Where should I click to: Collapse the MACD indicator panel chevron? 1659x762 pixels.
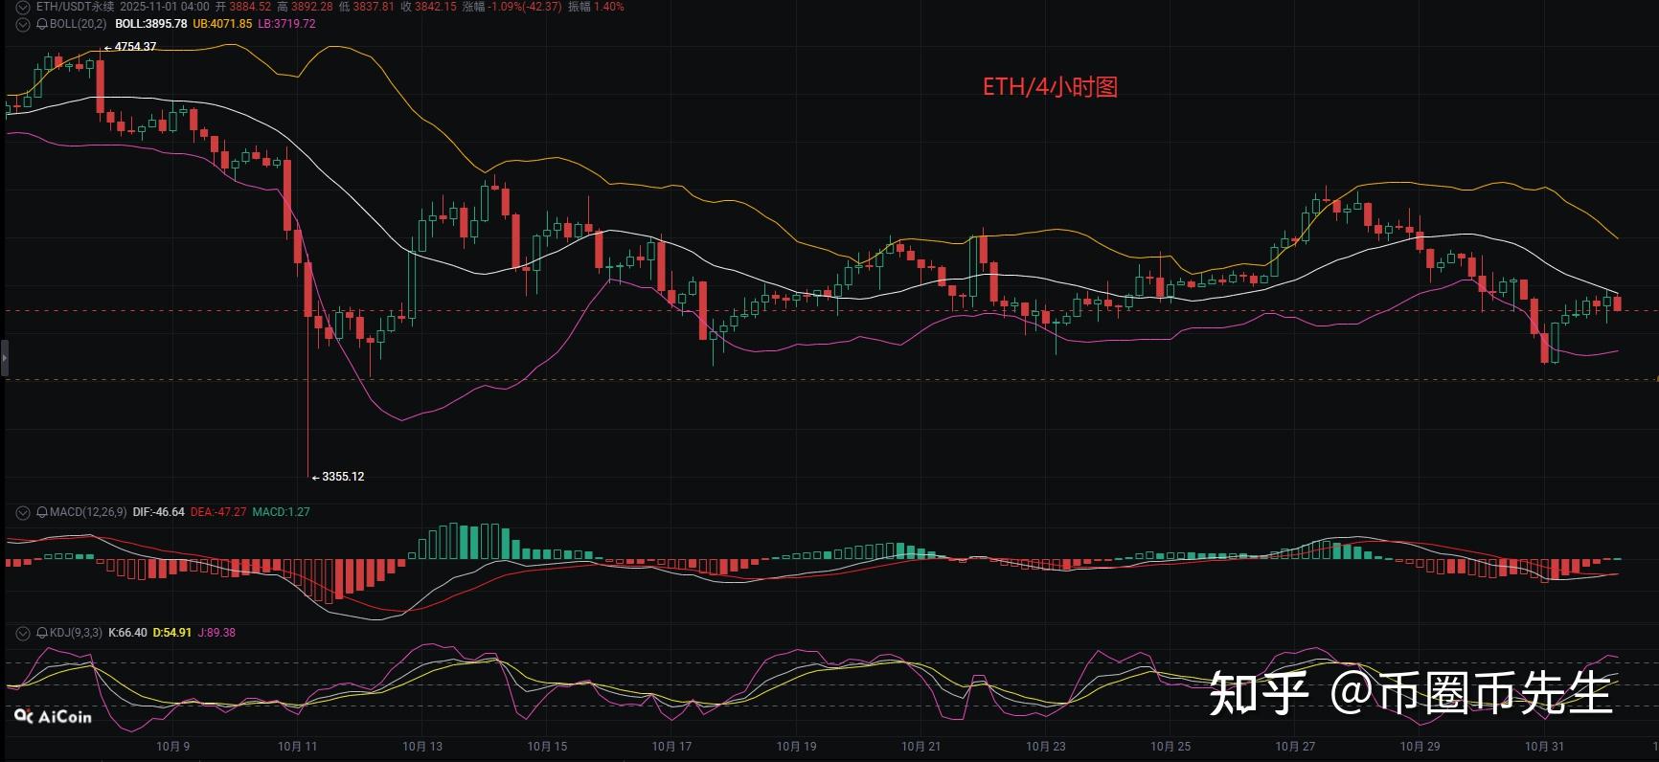point(23,512)
